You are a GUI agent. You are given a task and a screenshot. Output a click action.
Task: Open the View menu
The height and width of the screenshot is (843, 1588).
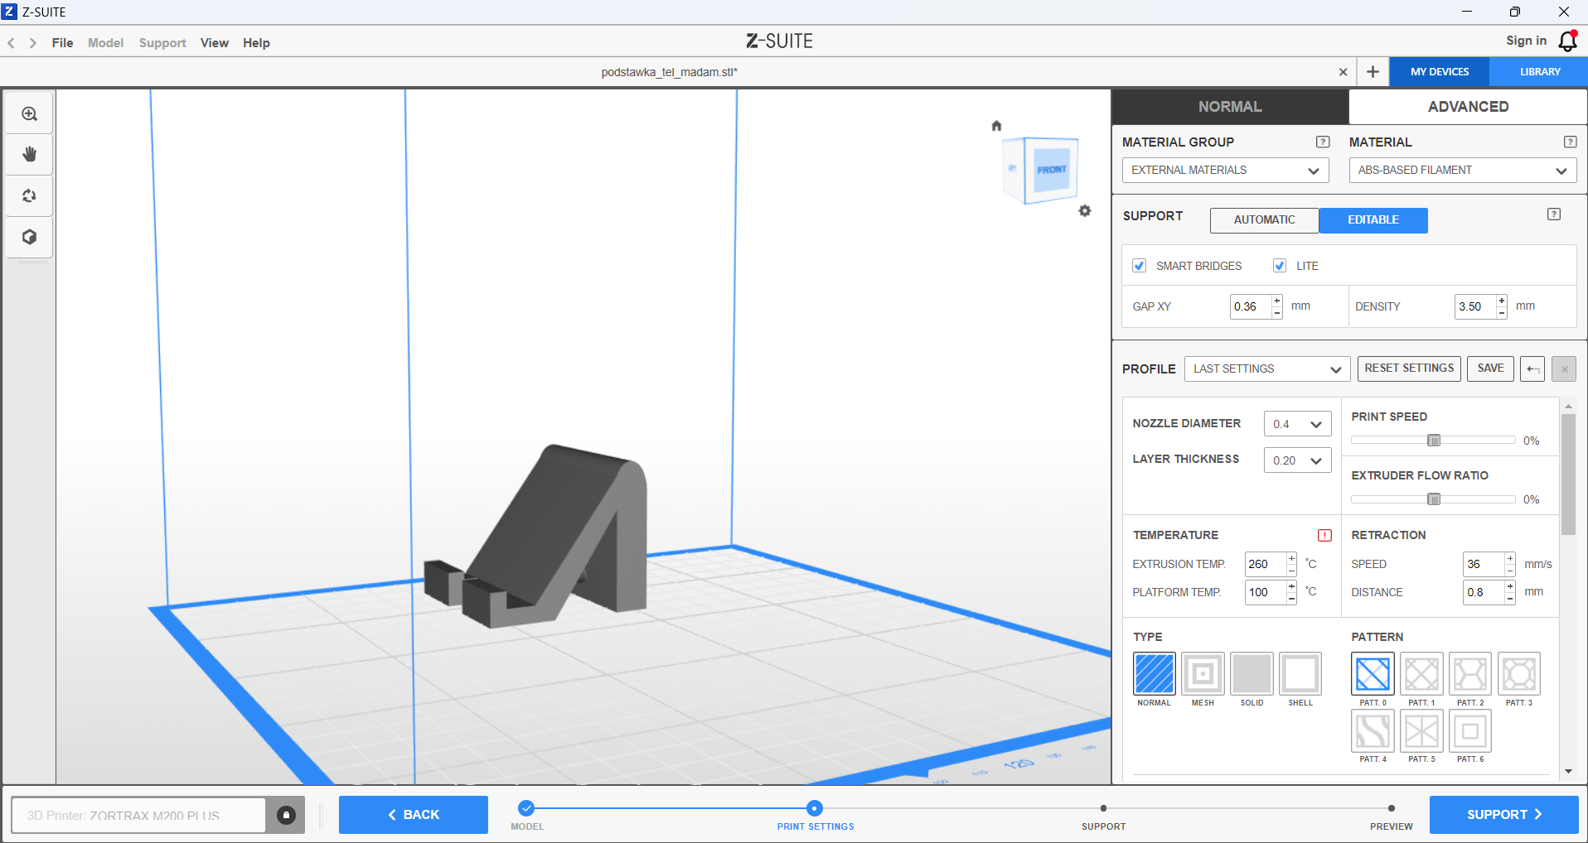[214, 43]
